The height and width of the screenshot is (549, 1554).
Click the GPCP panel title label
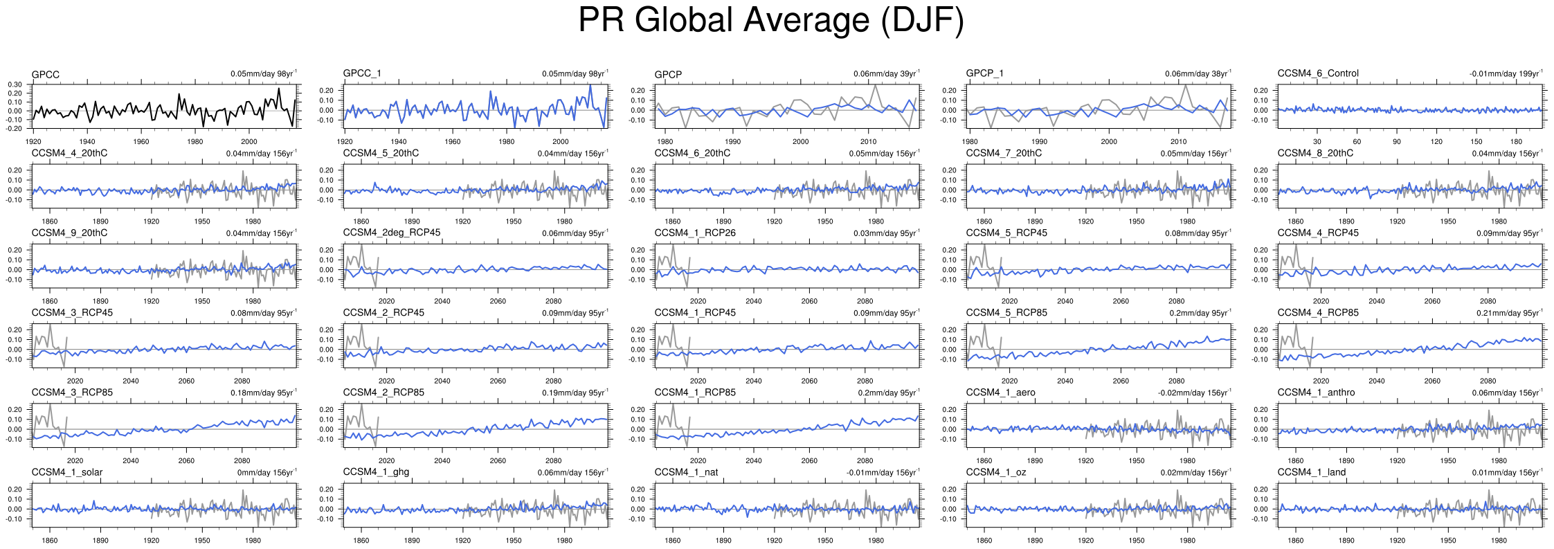coord(668,74)
